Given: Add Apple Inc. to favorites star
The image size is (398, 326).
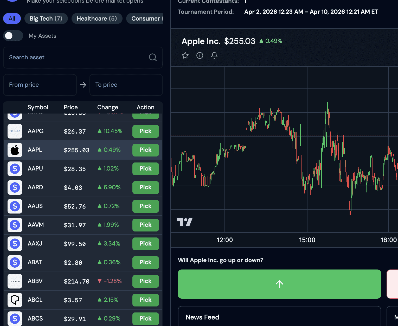Looking at the screenshot, I should pos(185,55).
